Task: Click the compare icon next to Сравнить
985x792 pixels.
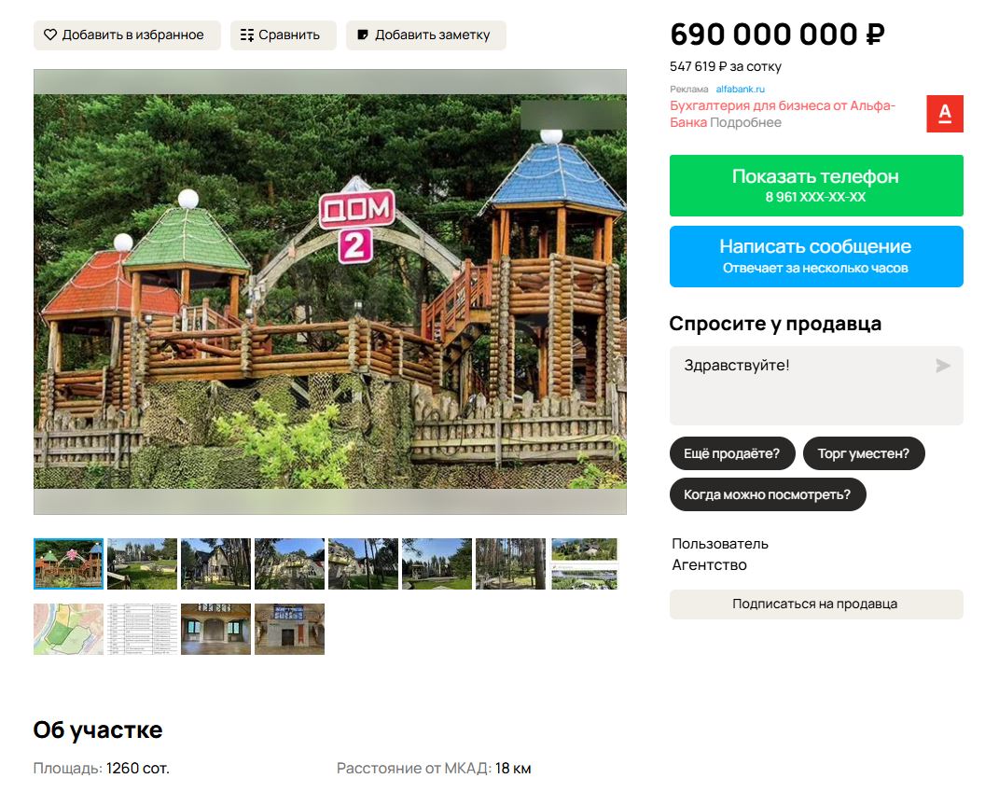Action: (247, 35)
